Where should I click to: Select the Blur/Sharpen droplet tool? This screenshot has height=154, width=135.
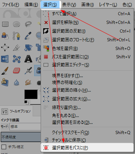17,83
